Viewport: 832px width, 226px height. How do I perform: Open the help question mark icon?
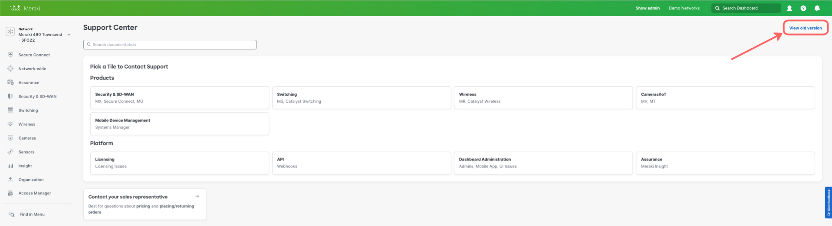click(x=803, y=8)
